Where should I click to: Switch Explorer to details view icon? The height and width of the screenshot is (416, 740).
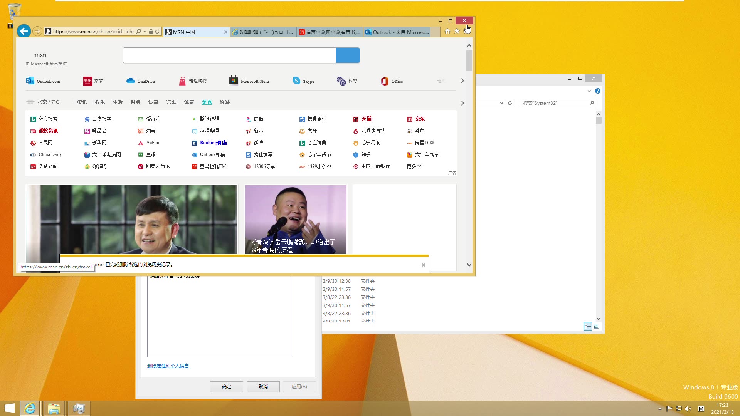tap(588, 327)
